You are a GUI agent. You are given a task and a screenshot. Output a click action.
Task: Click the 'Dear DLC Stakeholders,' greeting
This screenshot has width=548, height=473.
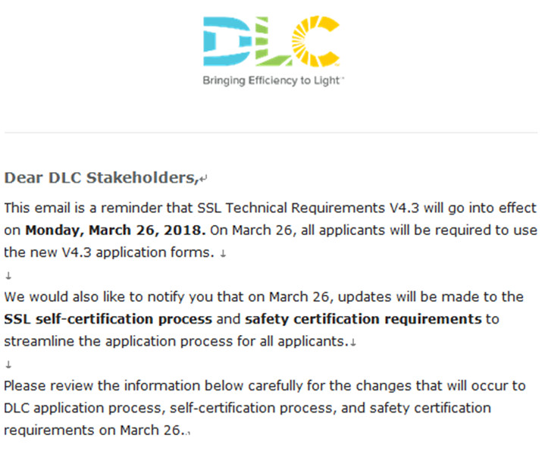[101, 178]
